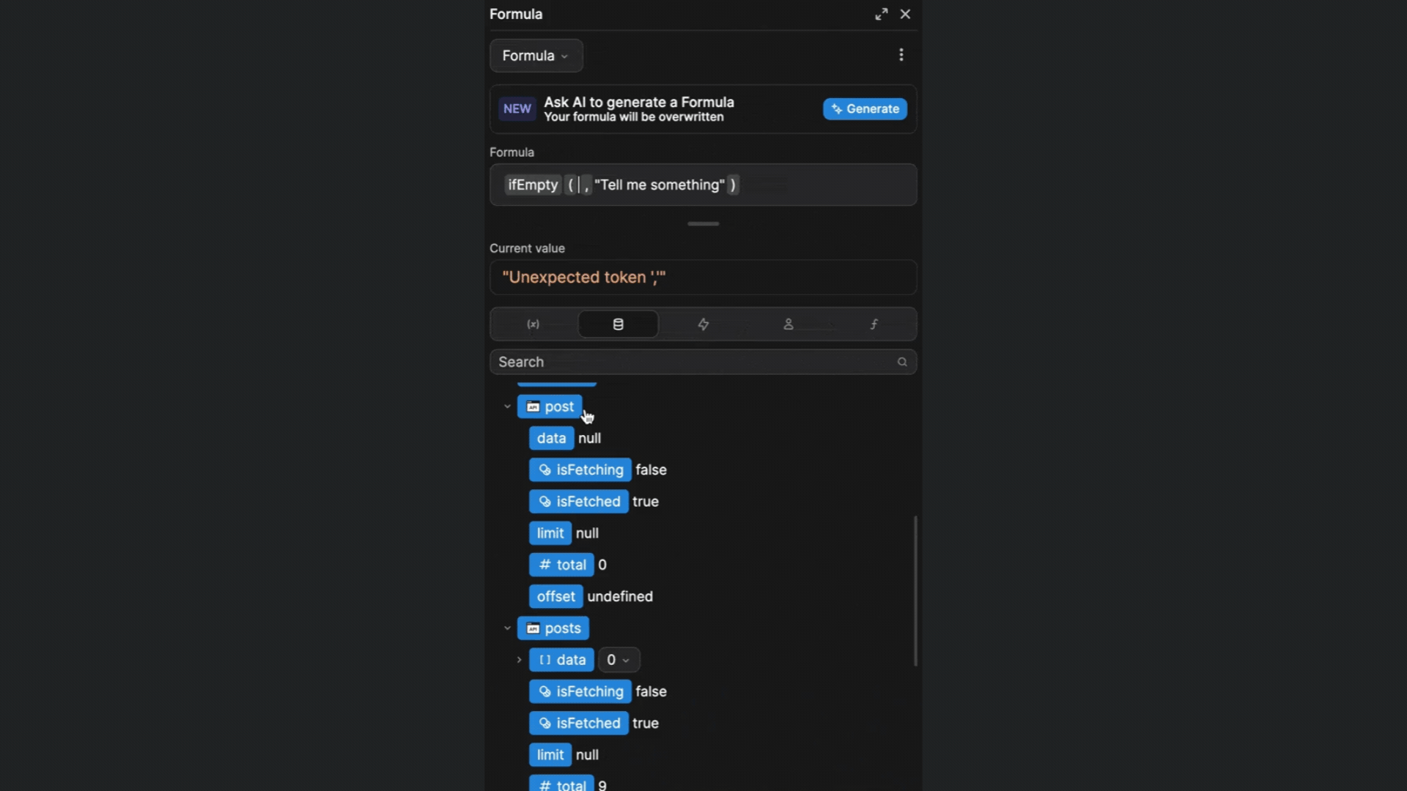The image size is (1407, 791).
Task: Click the expand-to-fullscreen arrows icon
Action: point(881,14)
